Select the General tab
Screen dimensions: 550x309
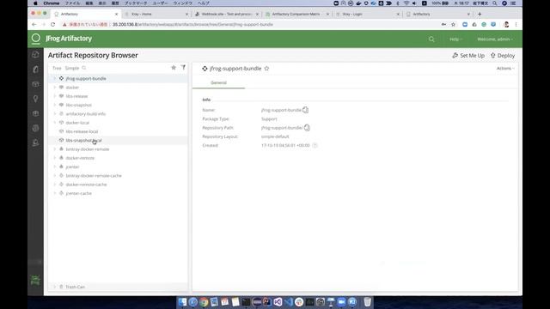click(x=218, y=82)
